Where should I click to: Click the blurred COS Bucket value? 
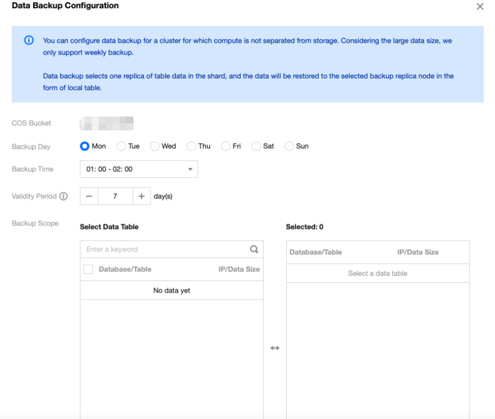(x=107, y=123)
